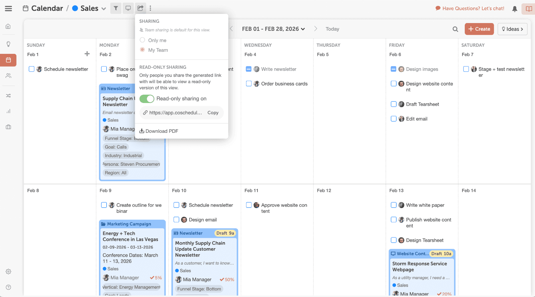The height and width of the screenshot is (297, 535).
Task: Check the Design website content task
Action: point(394,84)
